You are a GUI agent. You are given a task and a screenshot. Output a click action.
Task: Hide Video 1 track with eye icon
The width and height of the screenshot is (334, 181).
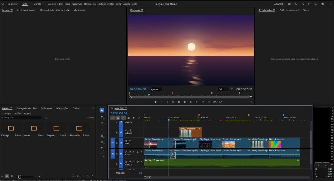(130, 141)
